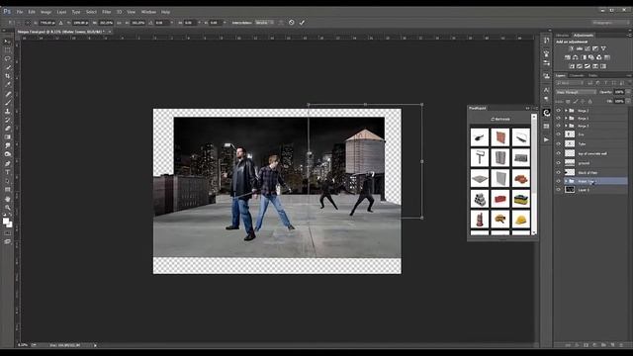Switch to the Libraries tab
Image resolution: width=633 pixels, height=356 pixels.
562,36
